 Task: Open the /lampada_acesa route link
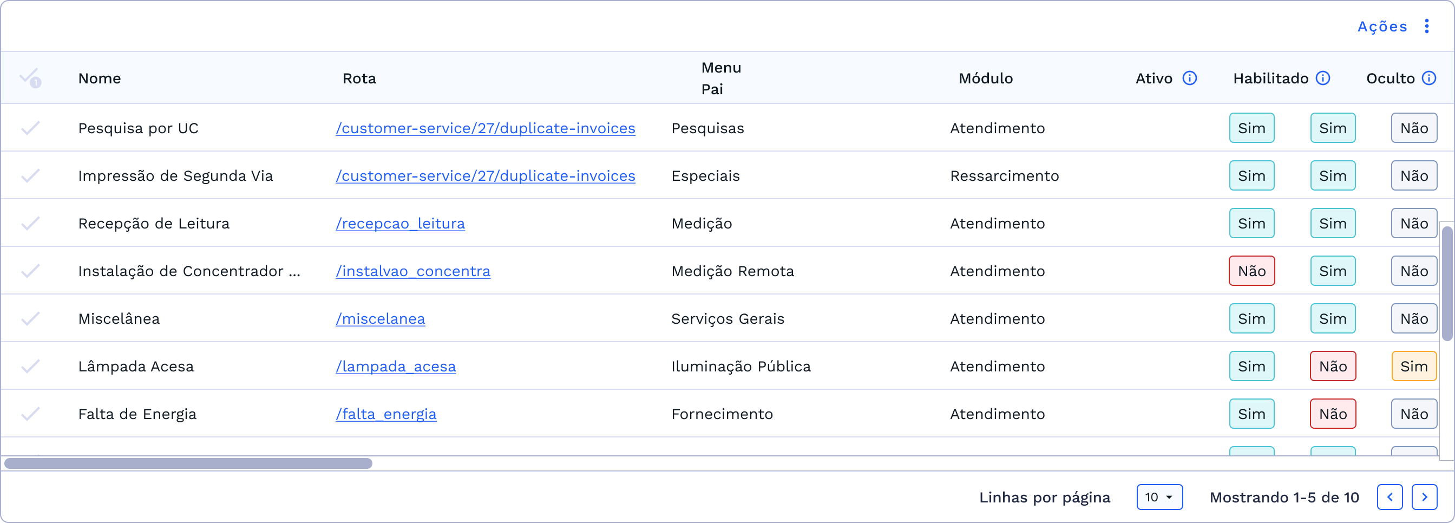click(x=396, y=366)
